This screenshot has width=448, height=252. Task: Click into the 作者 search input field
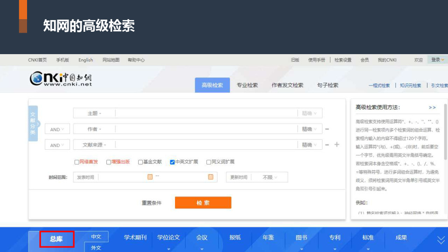tap(206, 129)
